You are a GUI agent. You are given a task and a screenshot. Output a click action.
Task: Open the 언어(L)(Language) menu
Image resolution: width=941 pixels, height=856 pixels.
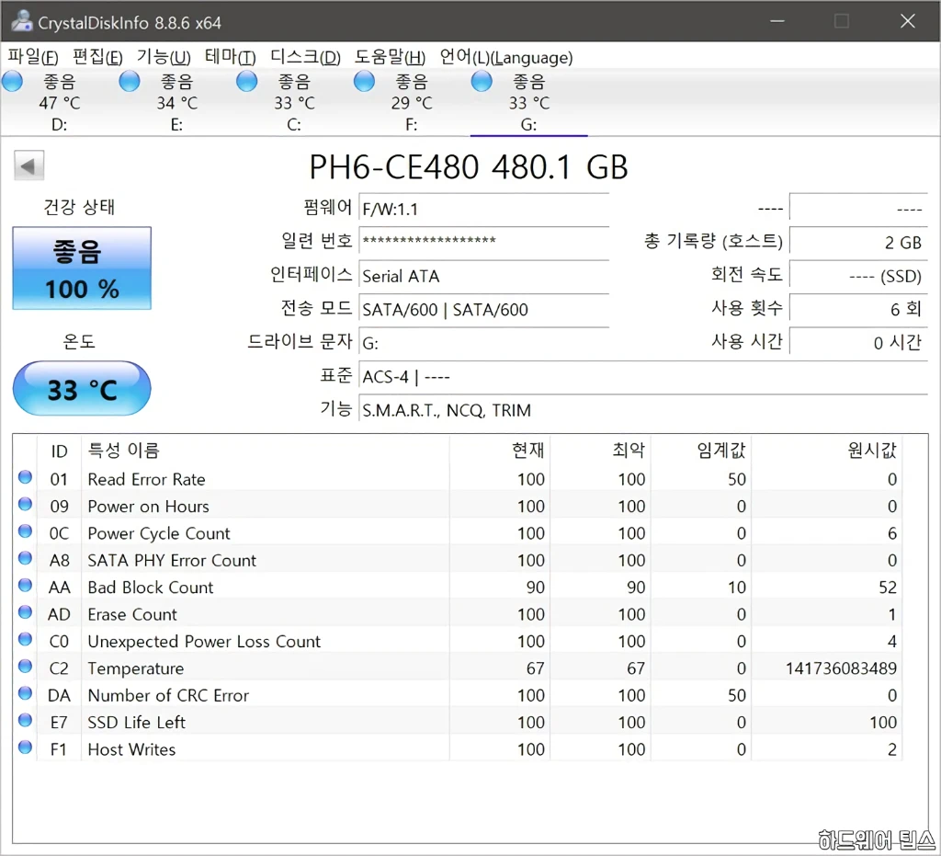pos(506,57)
